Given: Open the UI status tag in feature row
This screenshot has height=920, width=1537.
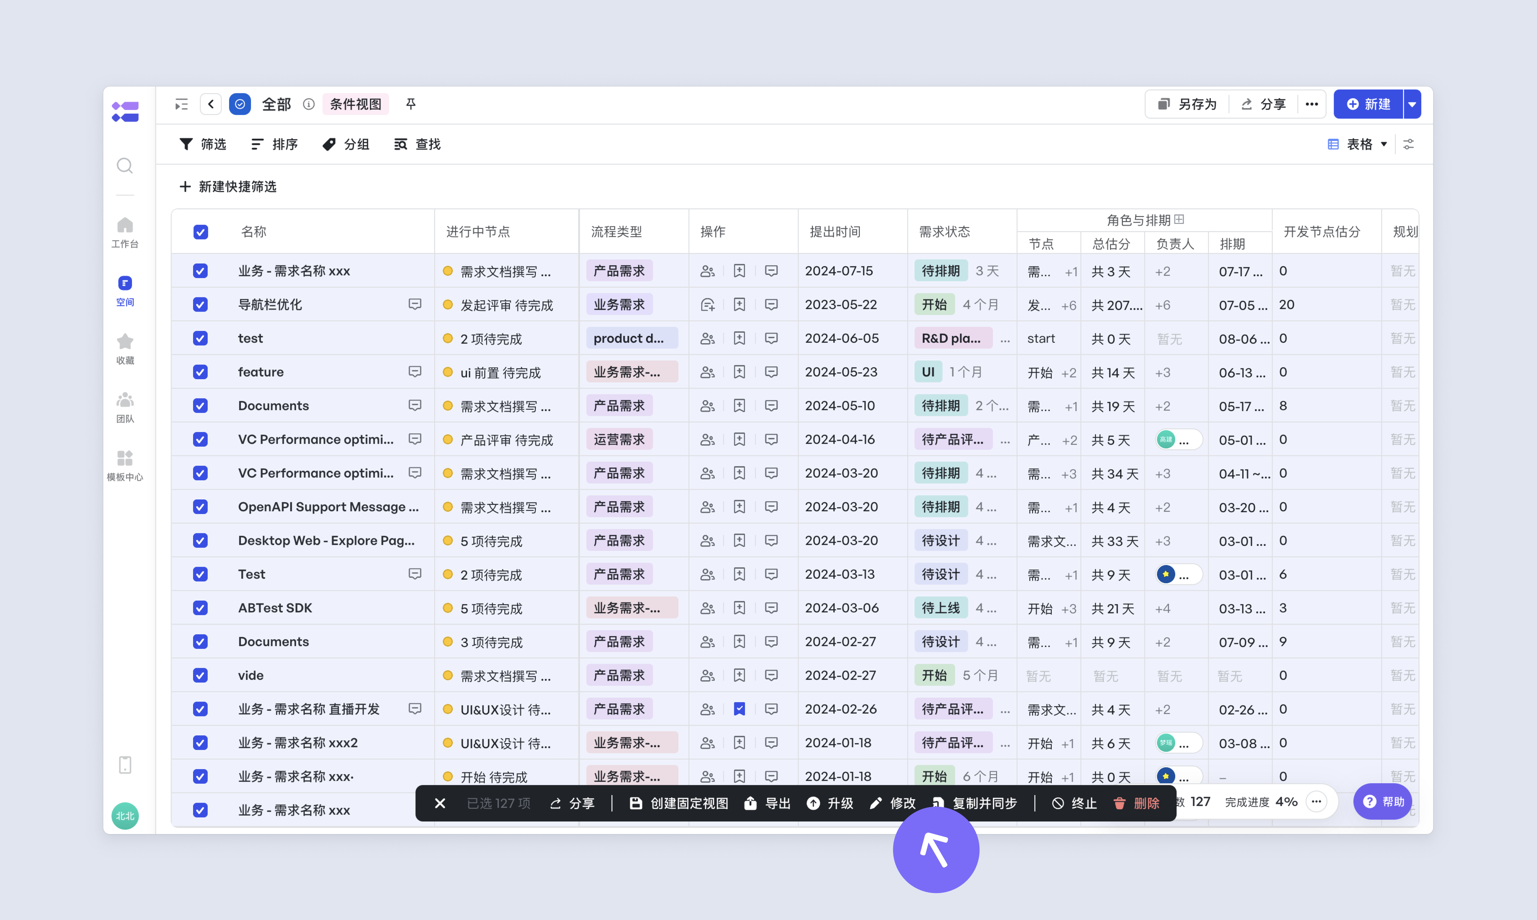Looking at the screenshot, I should click(928, 372).
